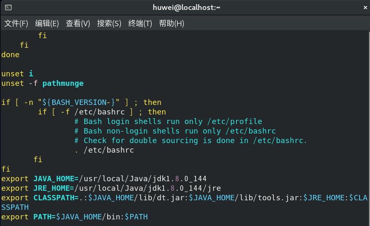Click '$PATH' at end of last line

(136, 217)
